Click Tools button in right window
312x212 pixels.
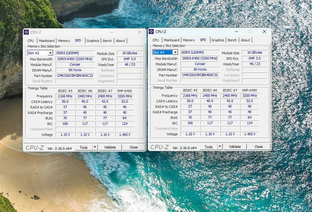pyautogui.click(x=208, y=147)
